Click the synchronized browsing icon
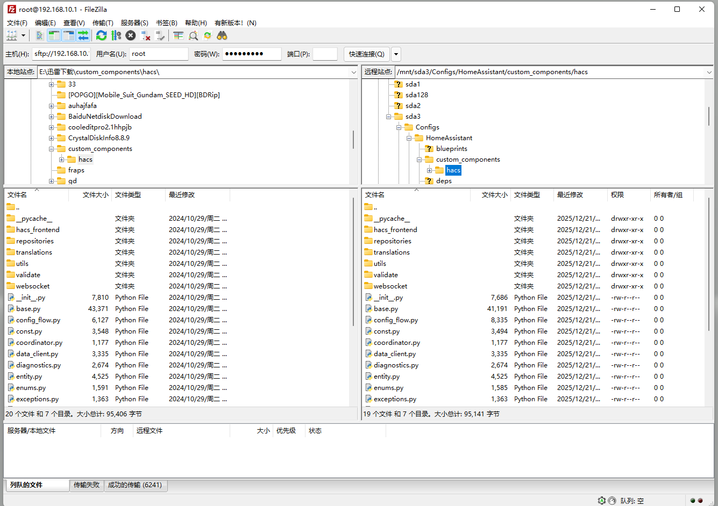The height and width of the screenshot is (506, 718). [x=208, y=35]
